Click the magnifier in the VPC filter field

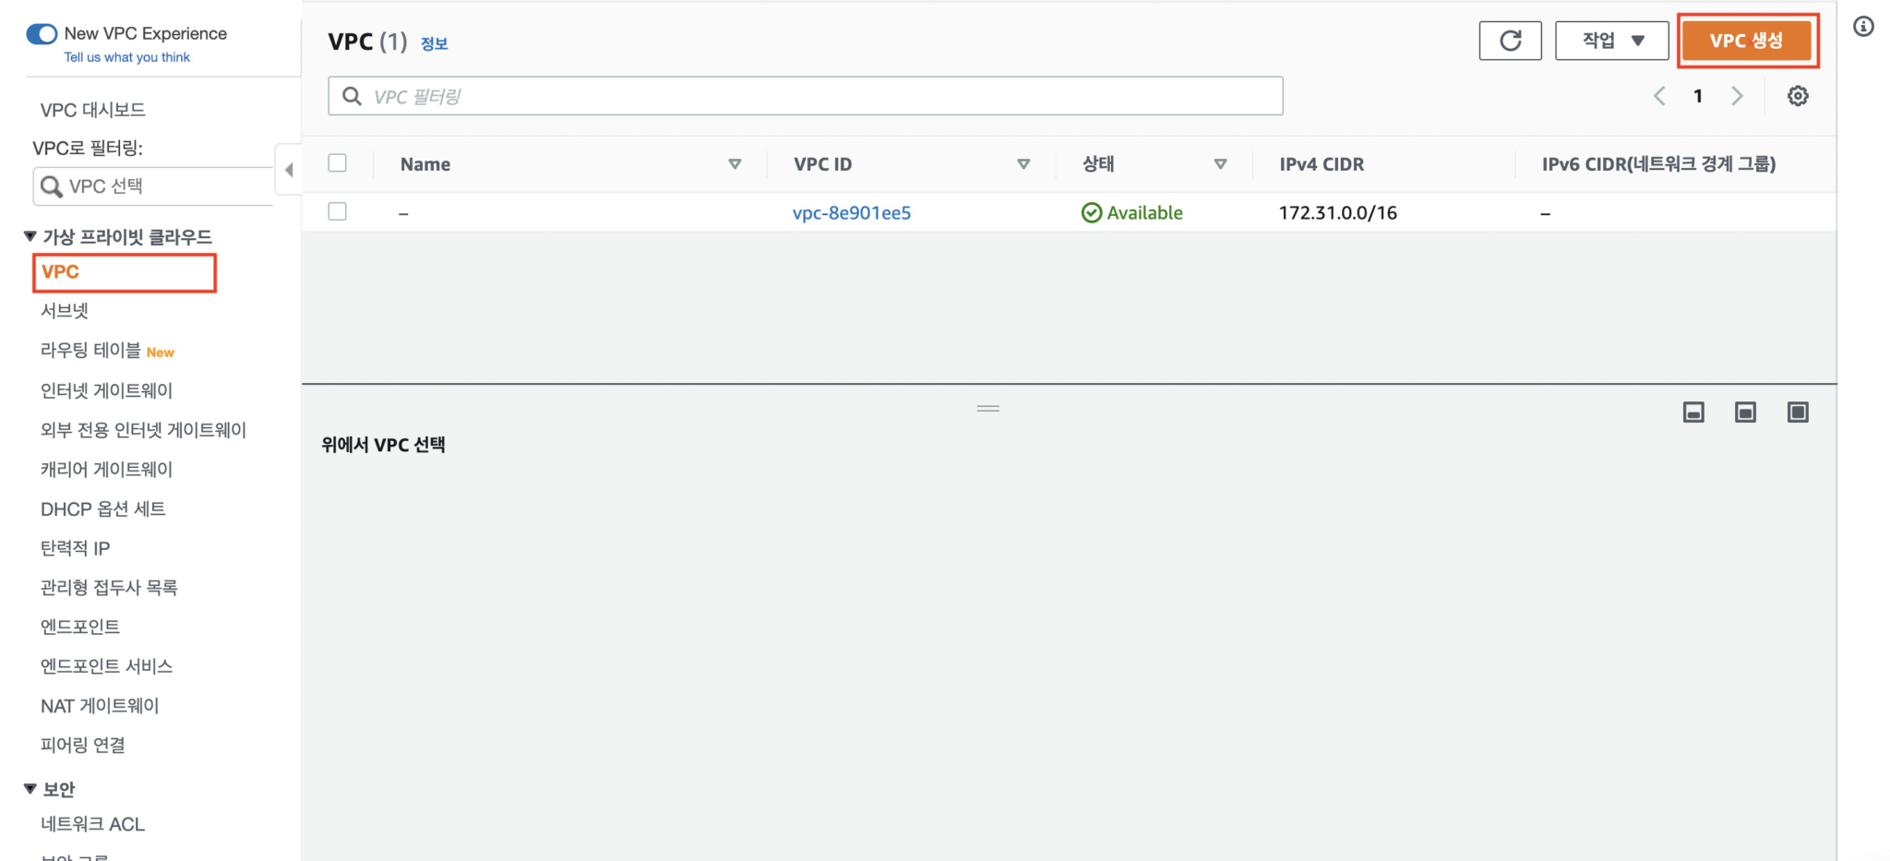click(x=352, y=95)
